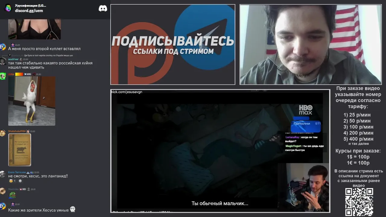386x217 pixels.
Task: Click the Pepe frog emoji posted by Maxlmka
Action: tap(12, 195)
